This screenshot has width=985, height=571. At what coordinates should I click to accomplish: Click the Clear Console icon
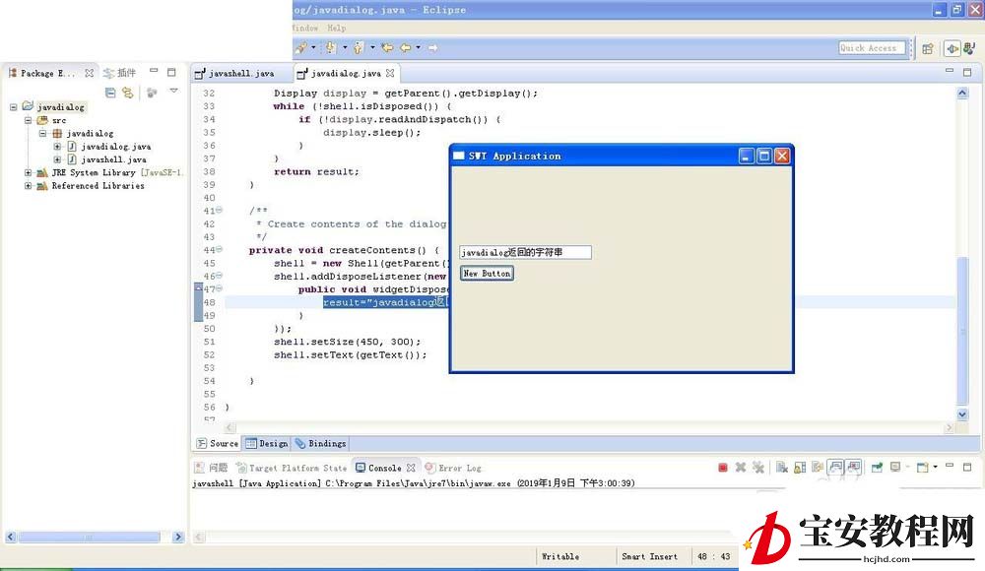(x=781, y=468)
